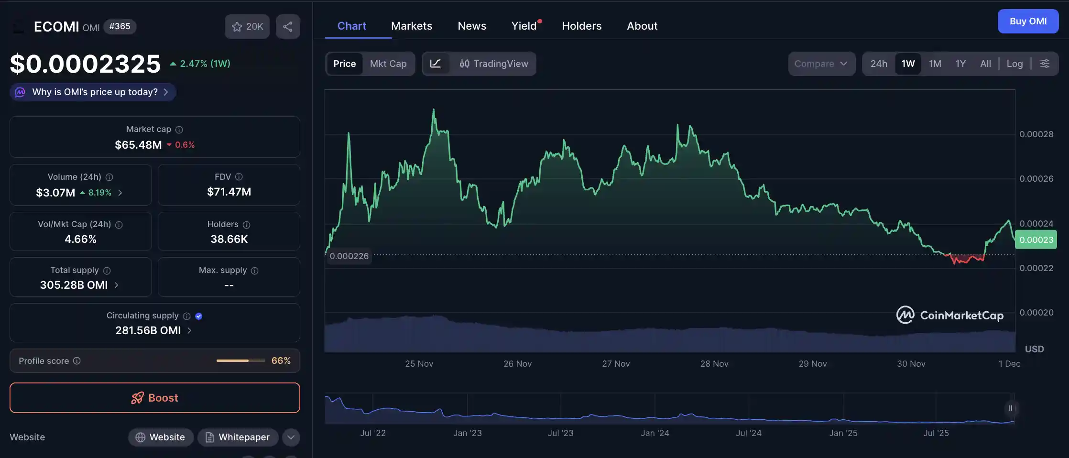Viewport: 1069px width, 458px height.
Task: Switch to the Markets tab
Action: pyautogui.click(x=411, y=26)
